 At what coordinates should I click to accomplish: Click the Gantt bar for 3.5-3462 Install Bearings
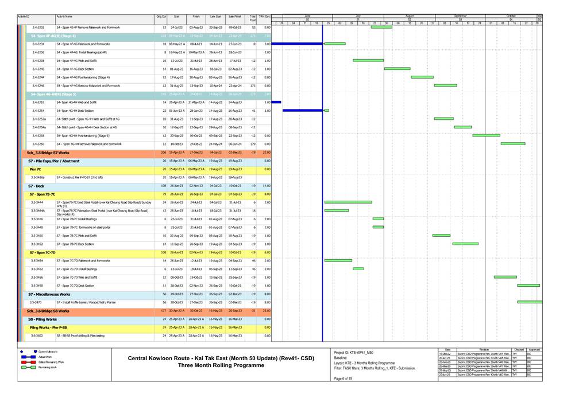coord(358,268)
